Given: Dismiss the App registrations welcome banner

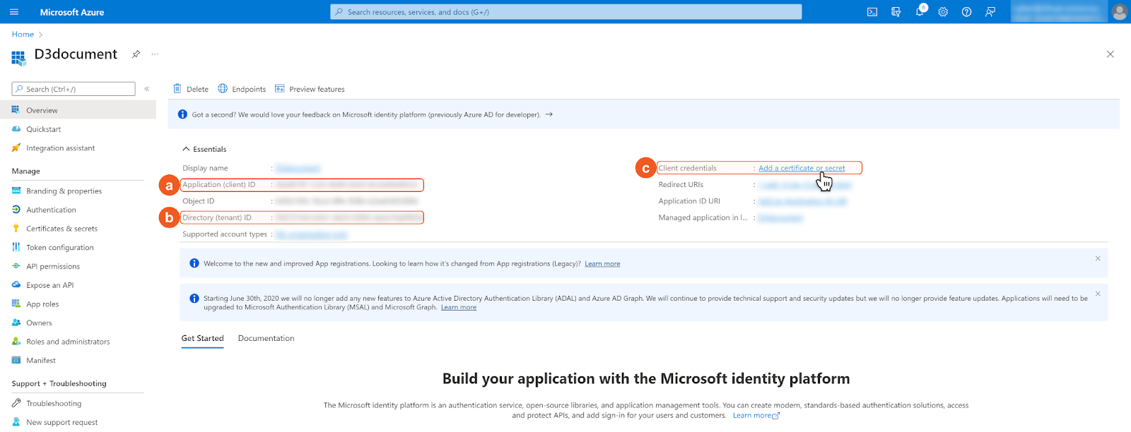Looking at the screenshot, I should click(x=1098, y=258).
